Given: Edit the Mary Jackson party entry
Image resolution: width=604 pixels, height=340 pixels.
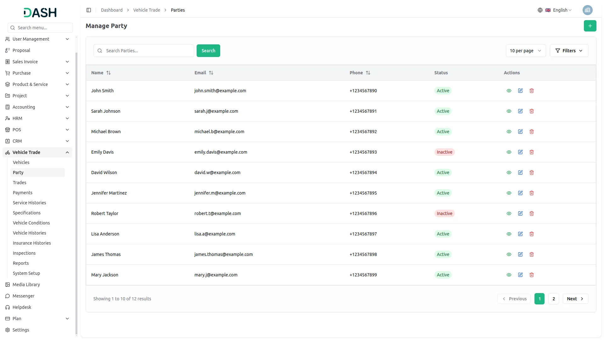Looking at the screenshot, I should click(520, 275).
